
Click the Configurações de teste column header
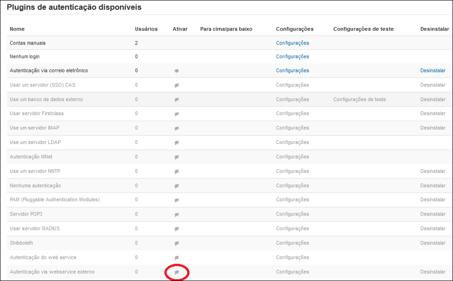point(364,29)
